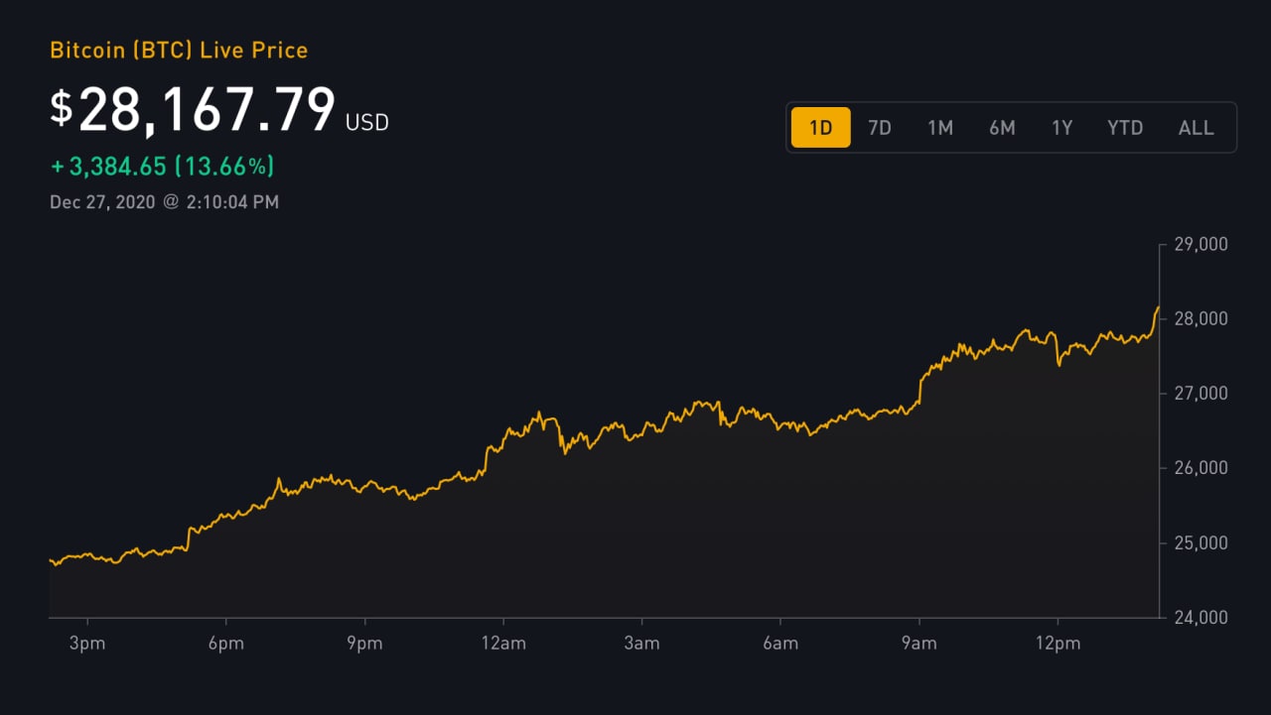Click the 9am x-axis label
The width and height of the screenshot is (1271, 715).
pyautogui.click(x=918, y=644)
